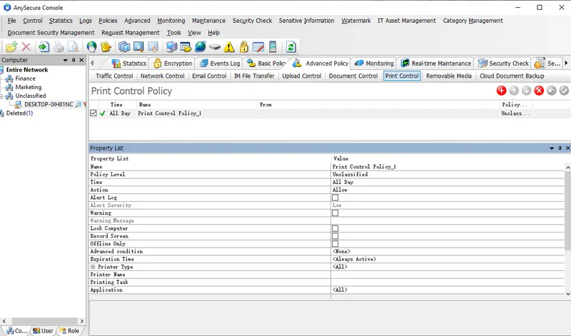Click the screen magnifier search toolbar icon
Viewport: 571px width, 336px height.
[x=138, y=46]
